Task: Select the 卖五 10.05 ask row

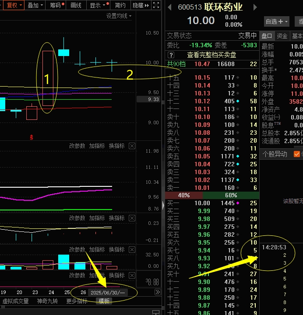Action: (x=212, y=156)
